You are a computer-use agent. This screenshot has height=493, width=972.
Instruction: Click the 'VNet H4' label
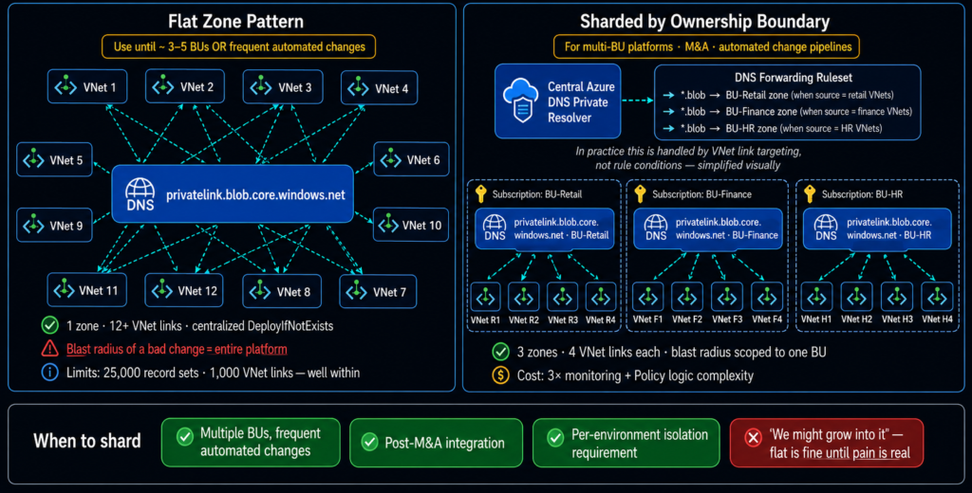pos(937,320)
